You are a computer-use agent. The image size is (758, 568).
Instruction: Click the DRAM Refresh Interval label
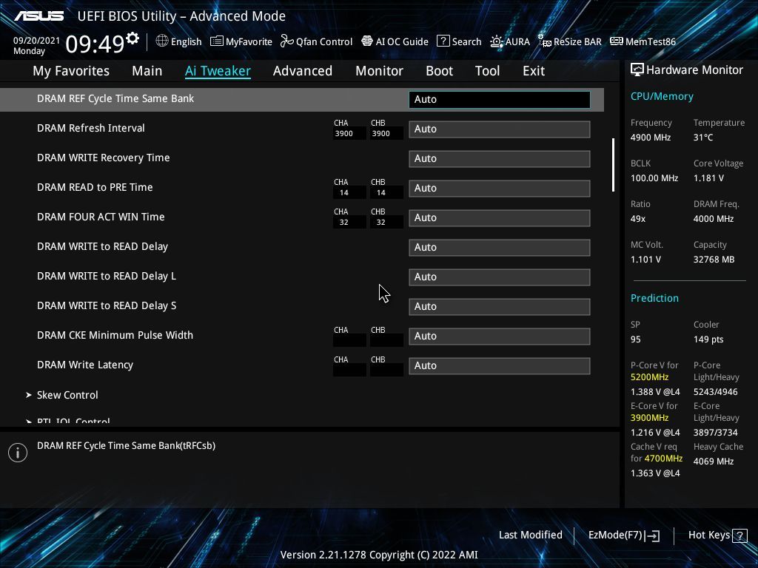(91, 128)
